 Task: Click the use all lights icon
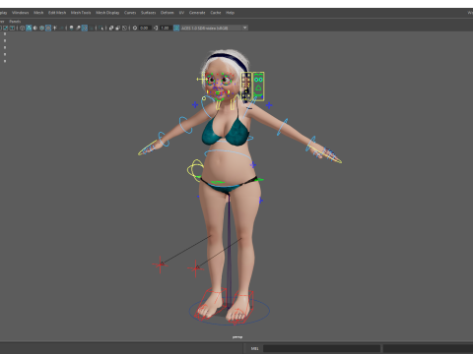pyautogui.click(x=54, y=28)
